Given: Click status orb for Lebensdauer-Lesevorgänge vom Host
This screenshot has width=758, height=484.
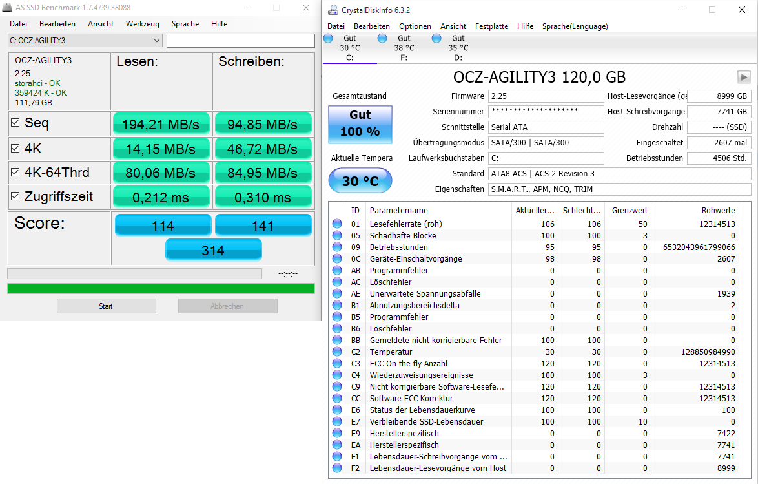Looking at the screenshot, I should 337,468.
